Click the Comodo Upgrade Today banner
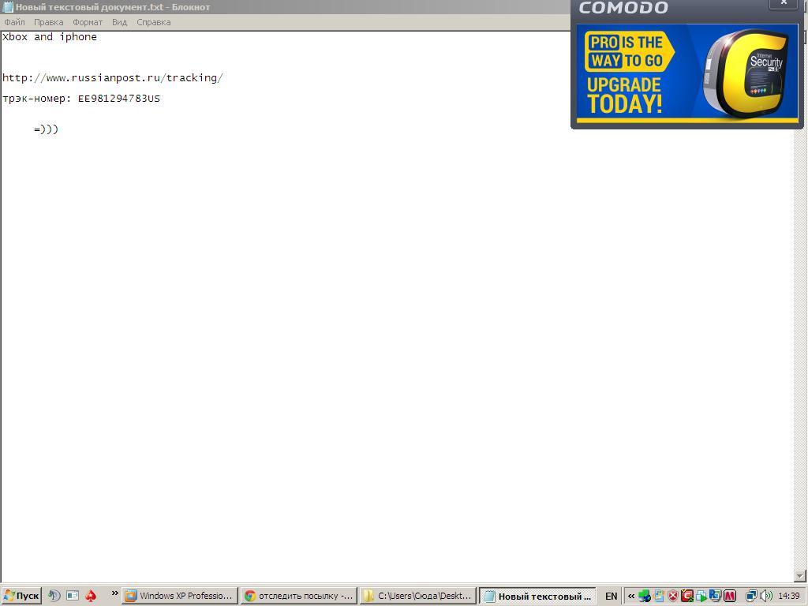The image size is (808, 606). pos(687,73)
